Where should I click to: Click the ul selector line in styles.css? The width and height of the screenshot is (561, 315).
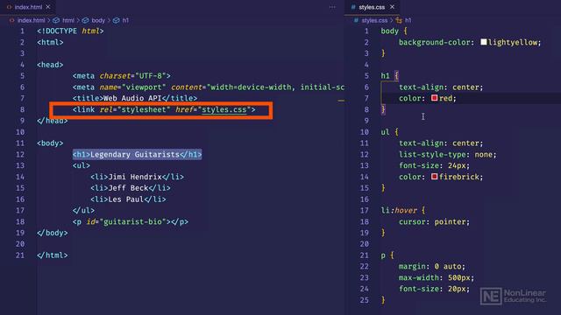click(x=389, y=132)
